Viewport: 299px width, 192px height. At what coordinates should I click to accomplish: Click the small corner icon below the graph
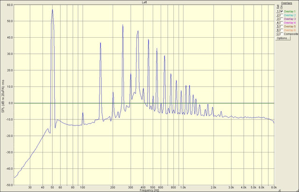pos(279,190)
